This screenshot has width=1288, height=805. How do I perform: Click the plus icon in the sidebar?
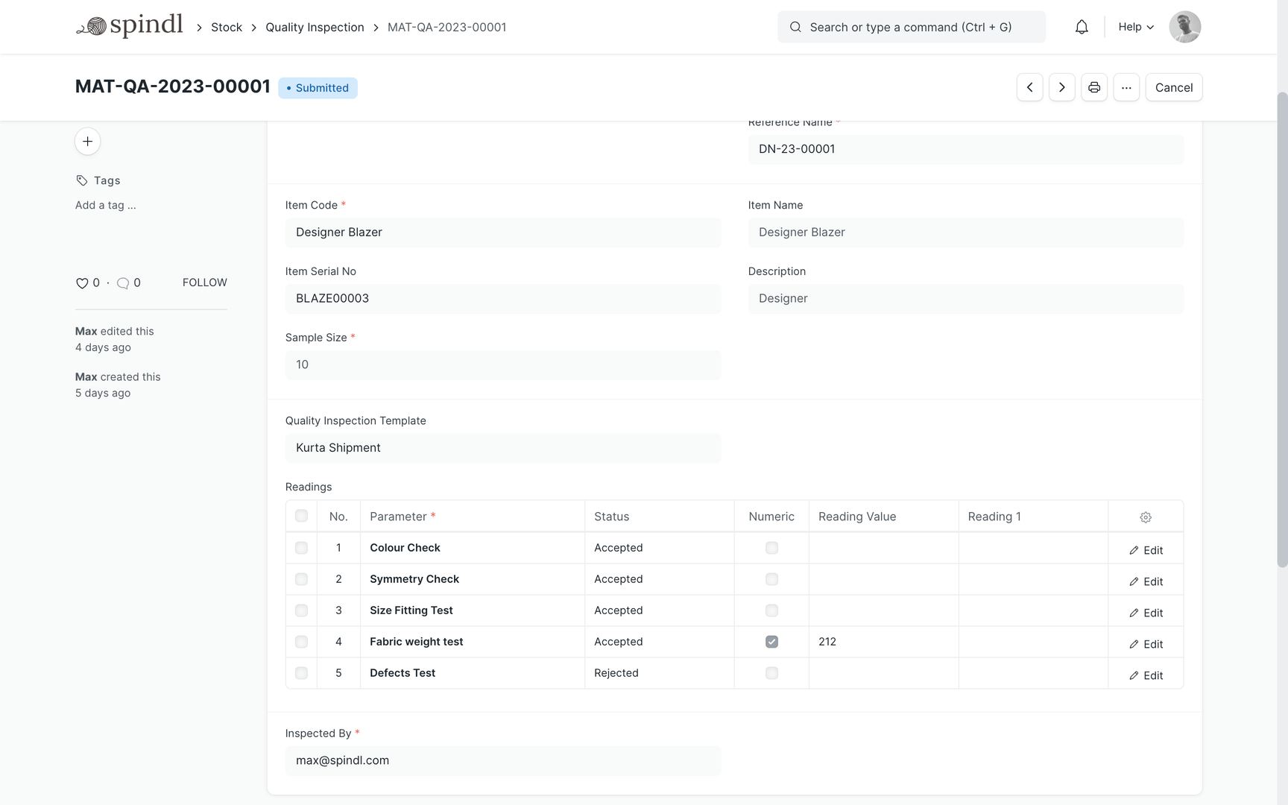pyautogui.click(x=87, y=141)
